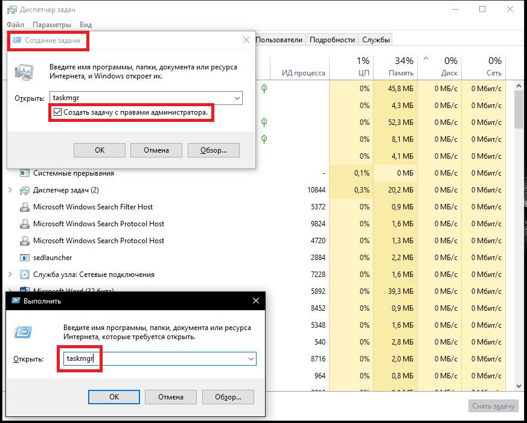The width and height of the screenshot is (527, 423).
Task: Select the sedlauncher process name
Action: click(x=53, y=258)
